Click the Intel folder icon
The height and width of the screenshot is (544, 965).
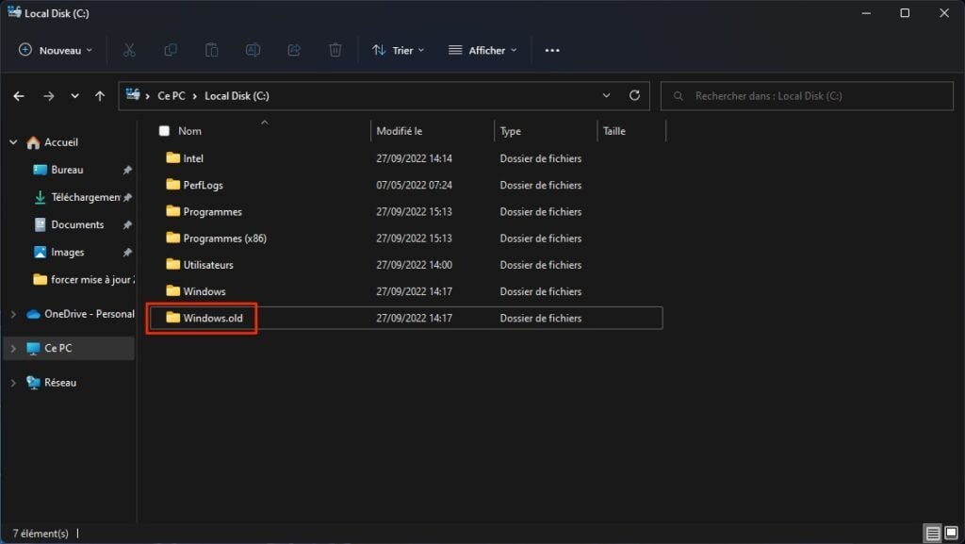tap(173, 157)
